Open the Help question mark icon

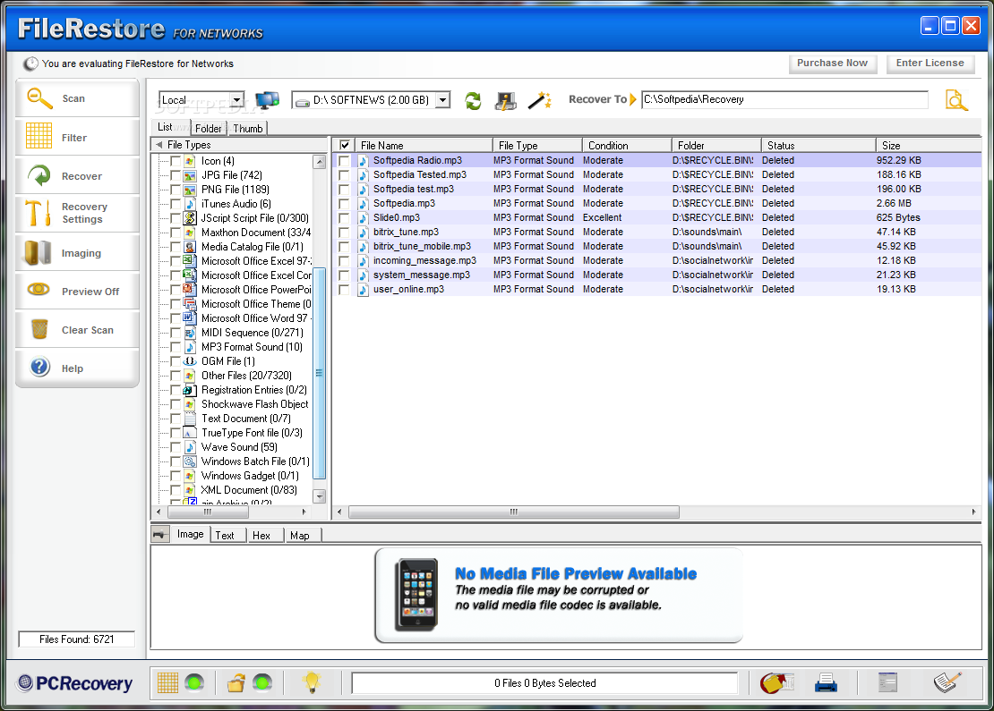39,367
